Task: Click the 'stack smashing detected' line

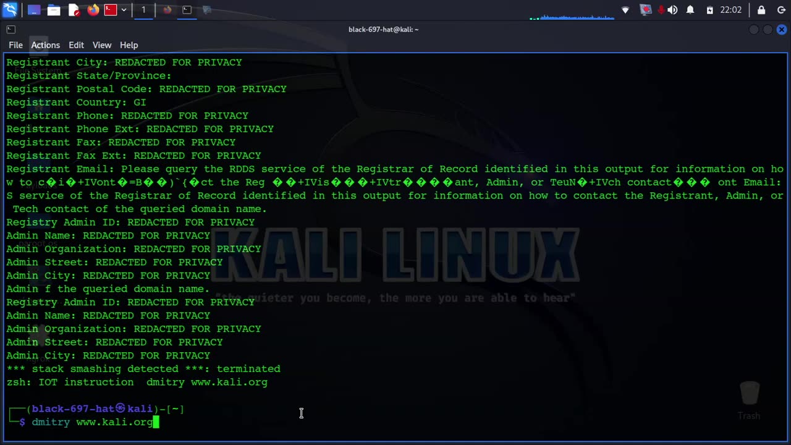Action: coord(143,369)
